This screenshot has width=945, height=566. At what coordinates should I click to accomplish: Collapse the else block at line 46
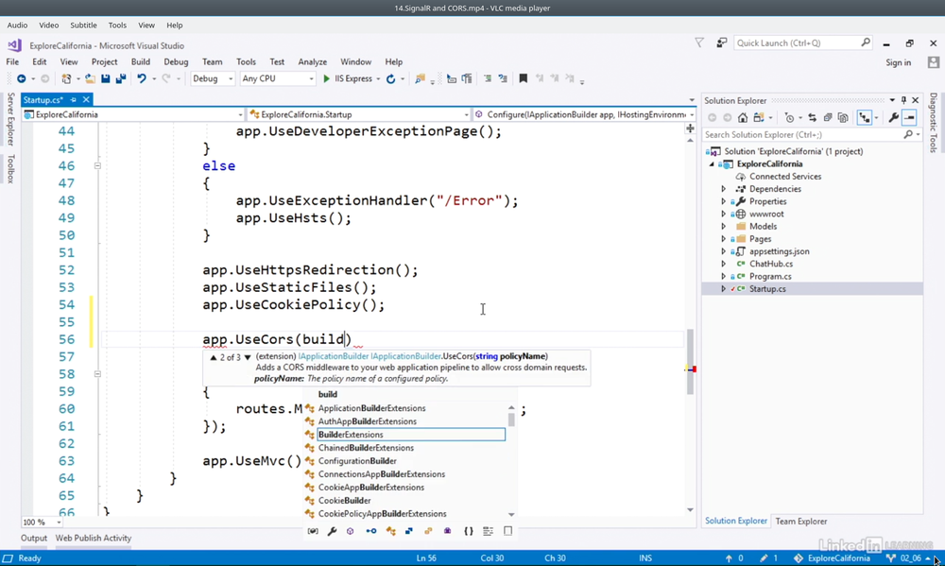coord(97,165)
